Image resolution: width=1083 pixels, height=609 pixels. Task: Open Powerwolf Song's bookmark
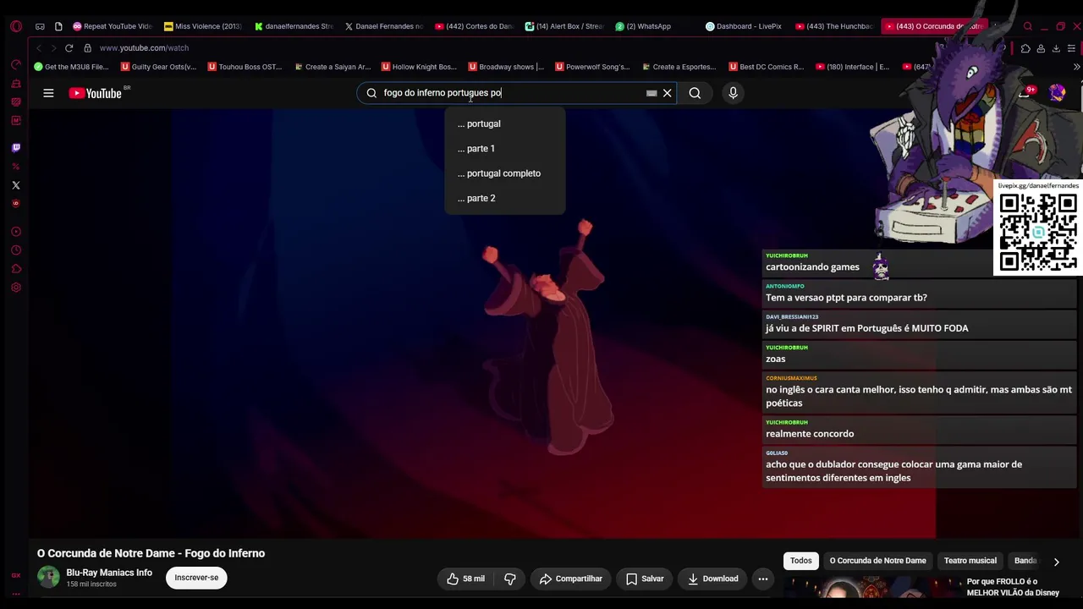coord(592,67)
